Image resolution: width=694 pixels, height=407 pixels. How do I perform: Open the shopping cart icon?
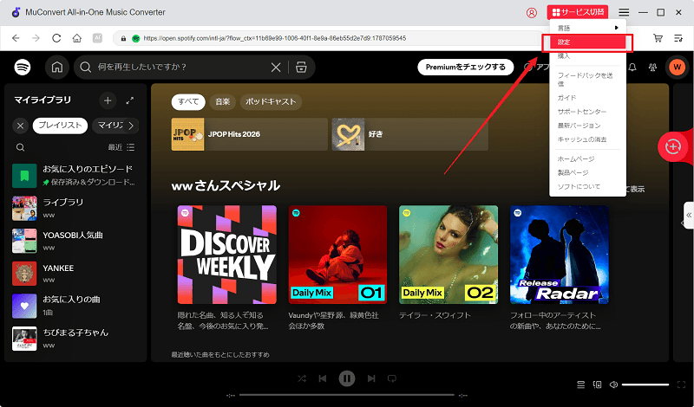coord(658,38)
